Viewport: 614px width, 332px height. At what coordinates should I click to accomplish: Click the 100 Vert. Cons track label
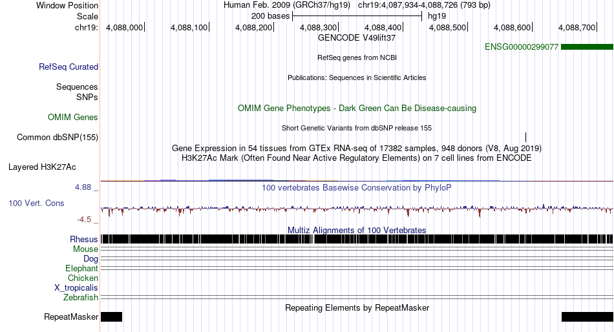[x=36, y=203]
